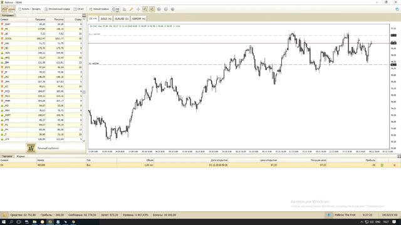Zoom in the chart with plus icon
This screenshot has height=225, width=401.
pos(159,9)
